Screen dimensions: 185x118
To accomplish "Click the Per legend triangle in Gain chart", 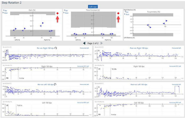I will [x=4, y=11].
